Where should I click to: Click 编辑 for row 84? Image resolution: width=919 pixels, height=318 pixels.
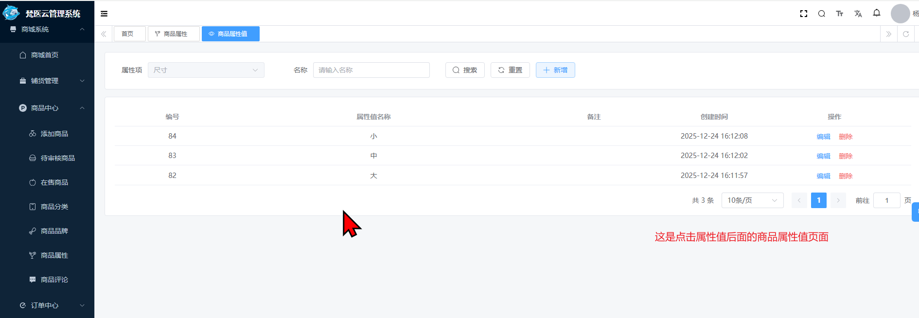point(823,137)
